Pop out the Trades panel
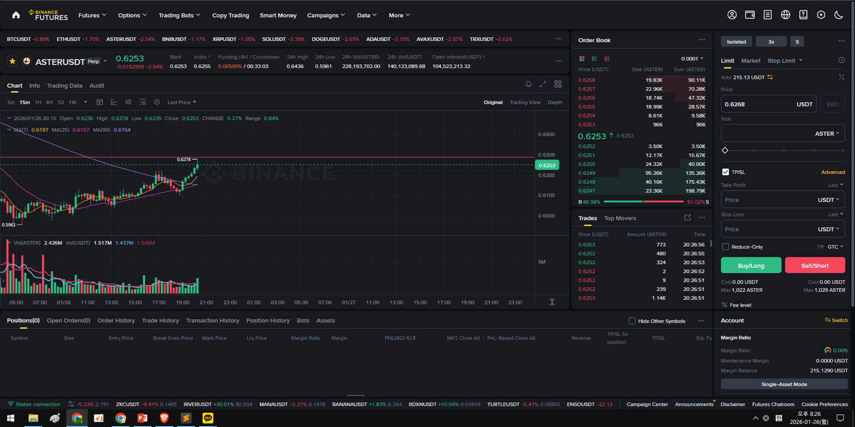 click(x=688, y=218)
